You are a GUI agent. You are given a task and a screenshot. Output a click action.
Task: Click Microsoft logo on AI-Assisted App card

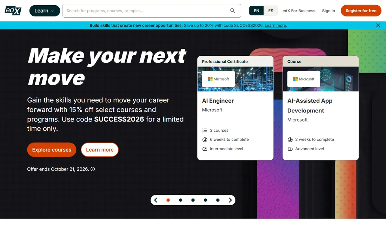coord(304,79)
